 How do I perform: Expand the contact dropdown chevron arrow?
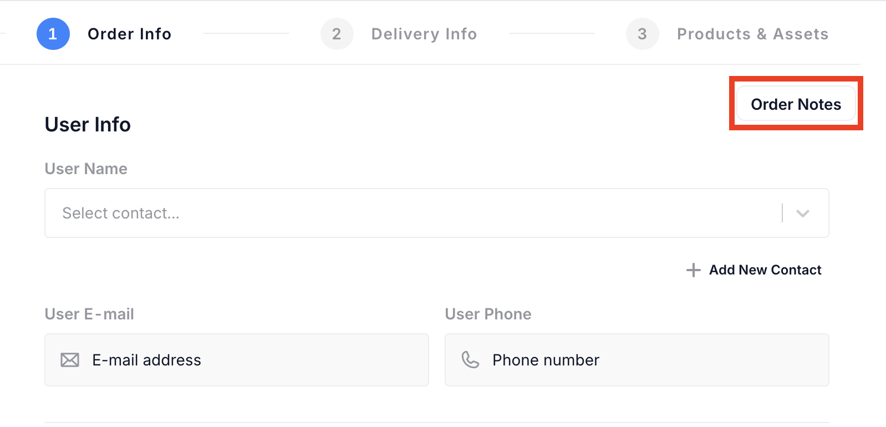pyautogui.click(x=802, y=213)
